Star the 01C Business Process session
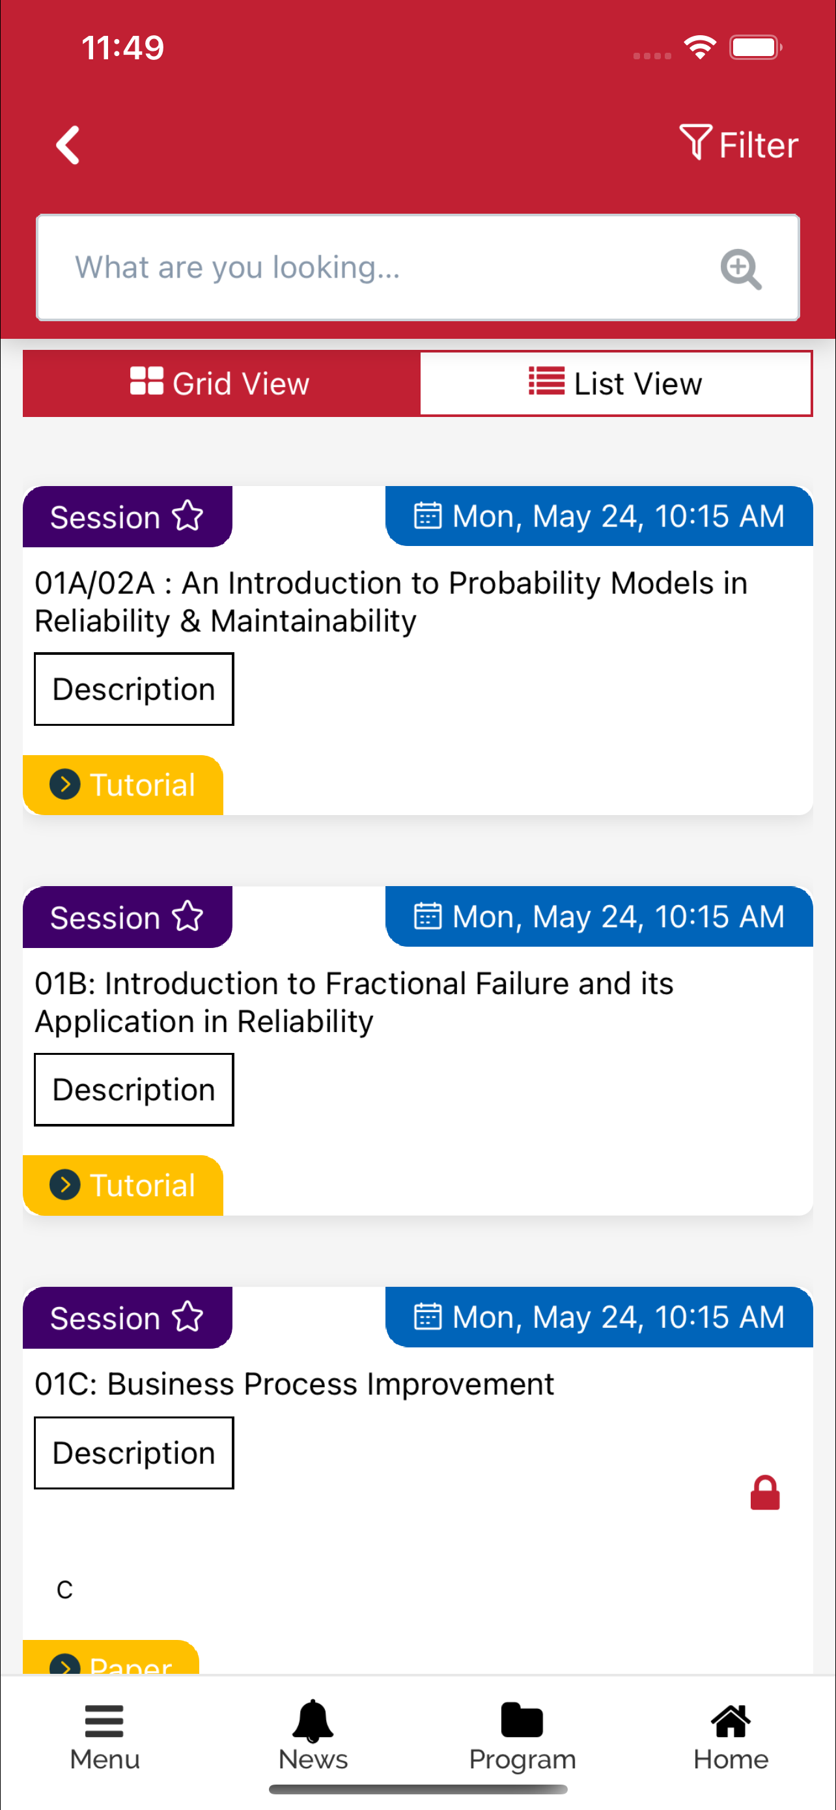Viewport: 836px width, 1810px height. pos(188,1317)
